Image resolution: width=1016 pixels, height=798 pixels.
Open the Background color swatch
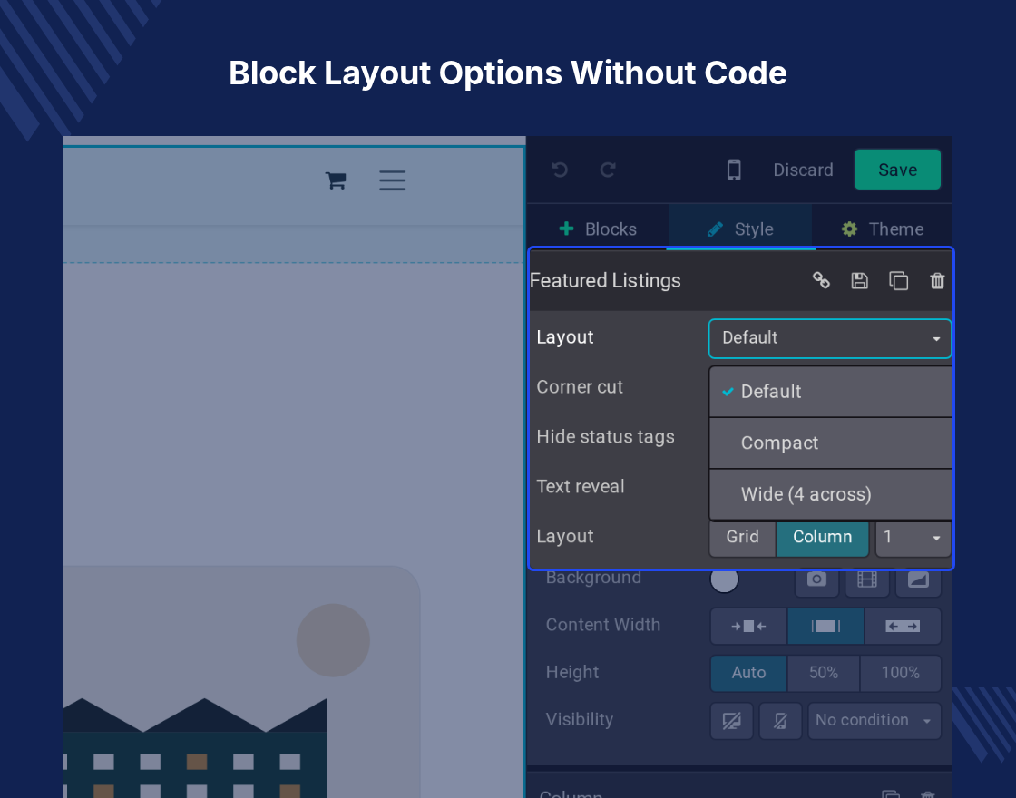(x=724, y=579)
